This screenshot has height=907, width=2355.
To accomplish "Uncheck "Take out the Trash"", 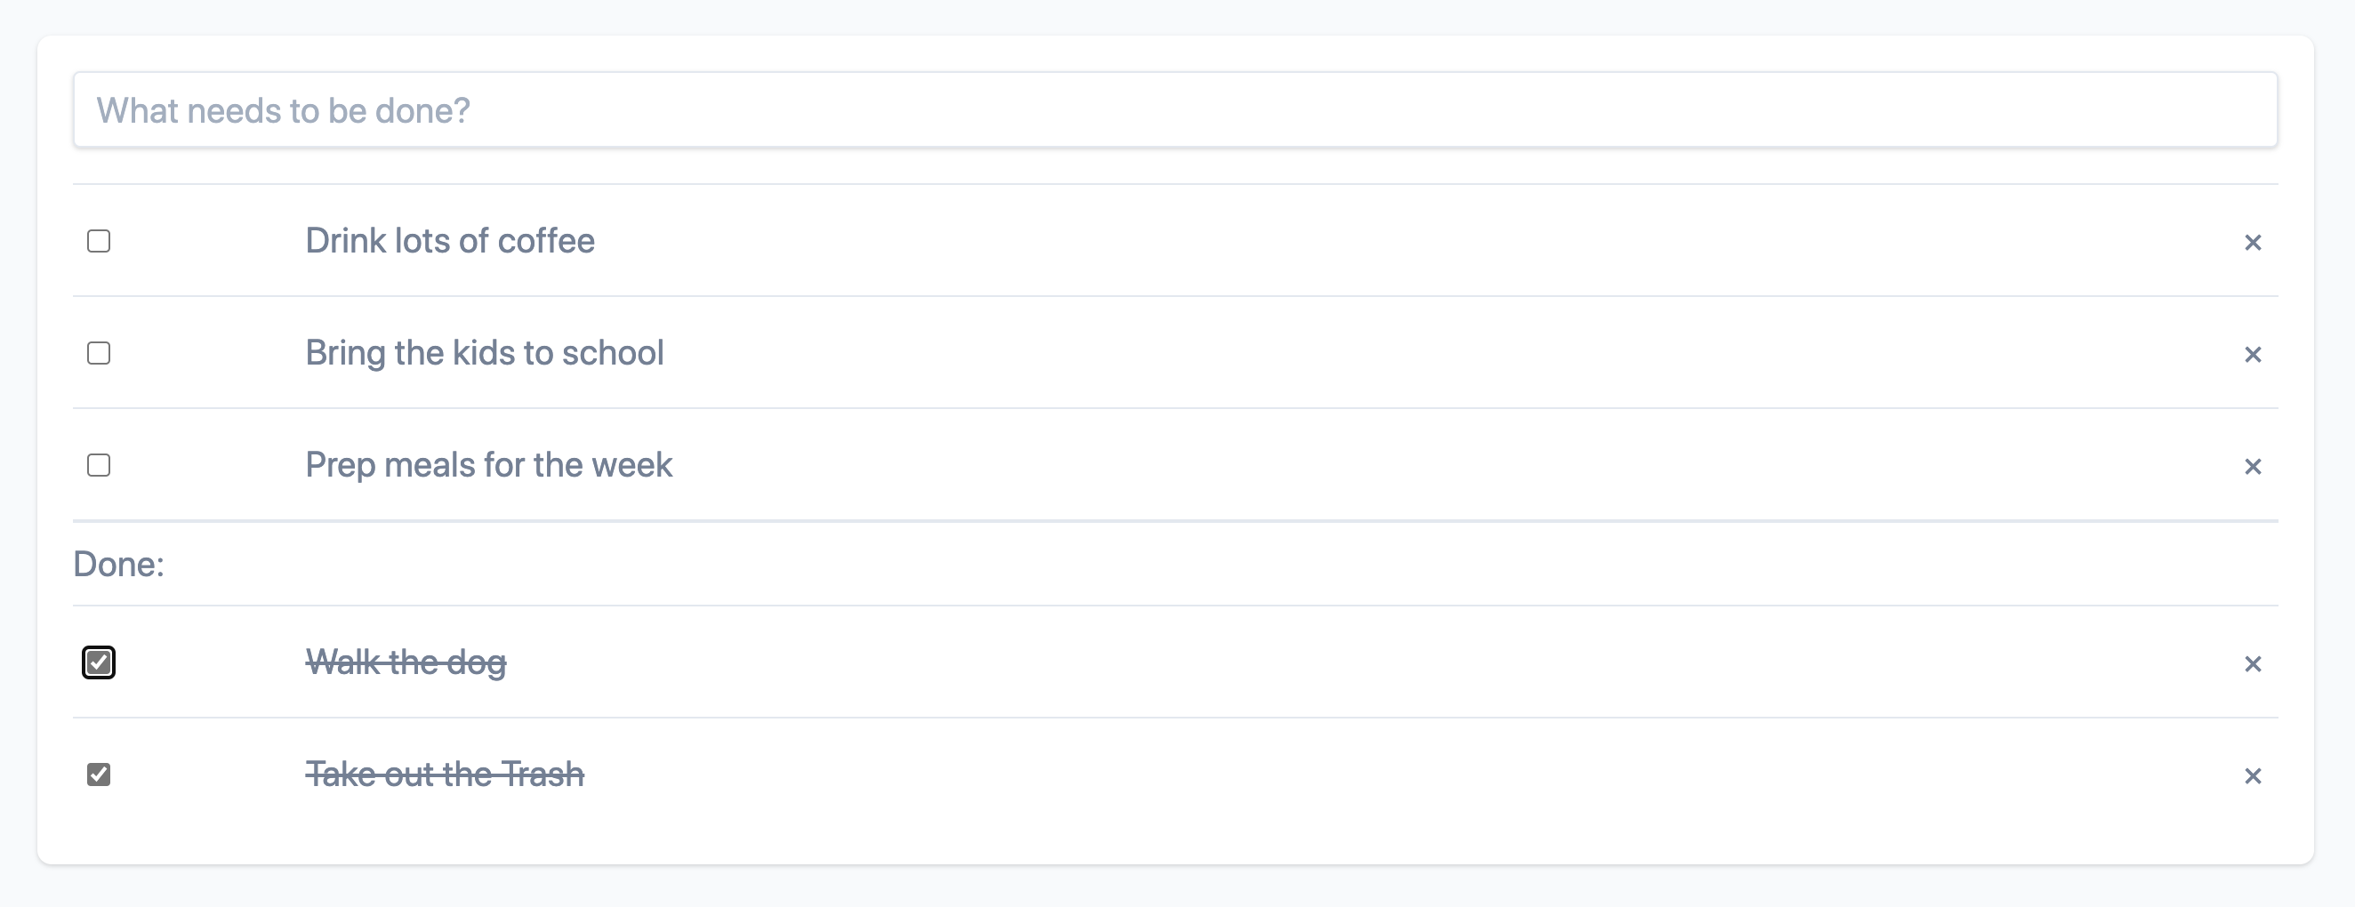I will (98, 775).
